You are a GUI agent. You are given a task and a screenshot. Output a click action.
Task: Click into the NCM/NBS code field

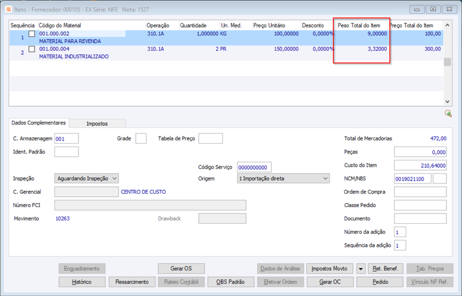click(413, 179)
